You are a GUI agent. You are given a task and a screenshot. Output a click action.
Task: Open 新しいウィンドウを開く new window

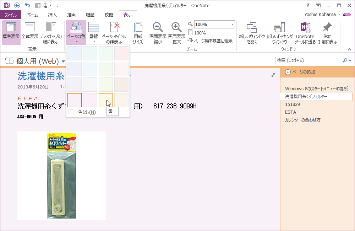tap(252, 32)
